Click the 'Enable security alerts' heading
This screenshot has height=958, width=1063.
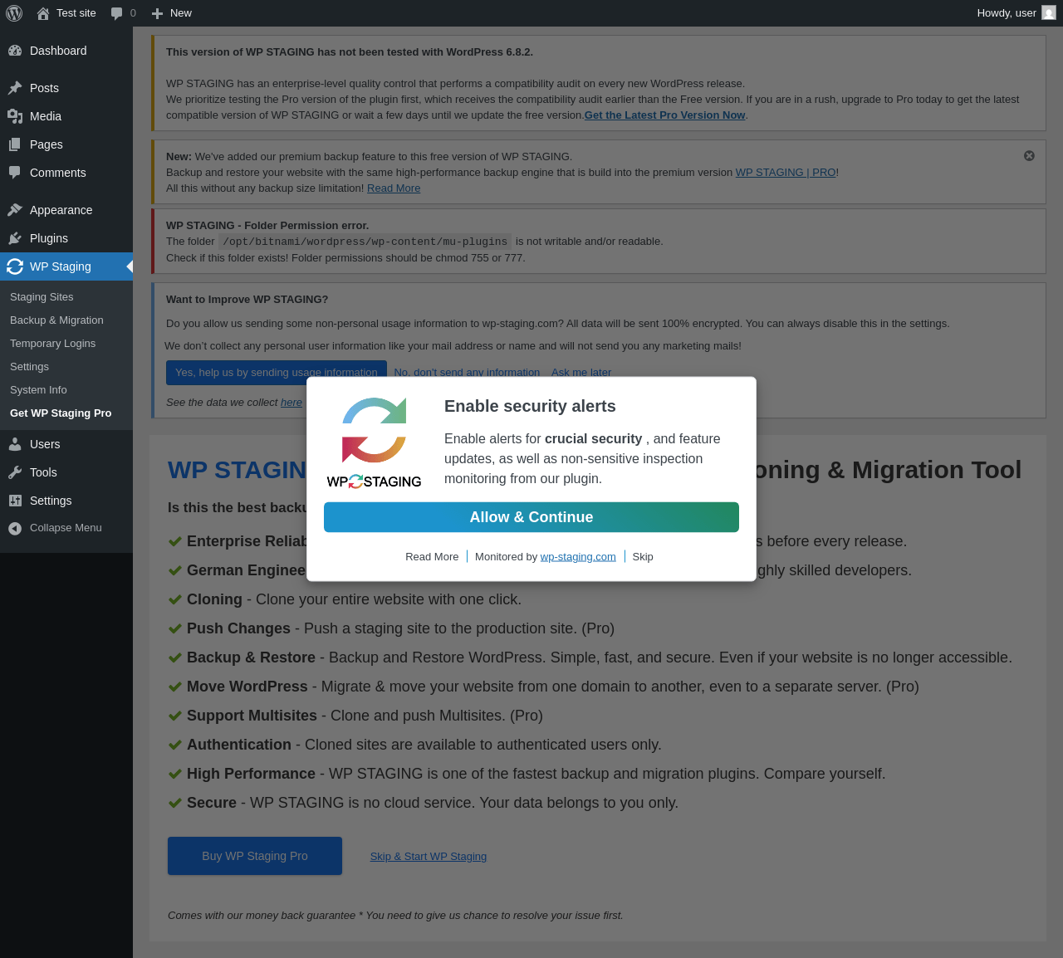pyautogui.click(x=530, y=406)
